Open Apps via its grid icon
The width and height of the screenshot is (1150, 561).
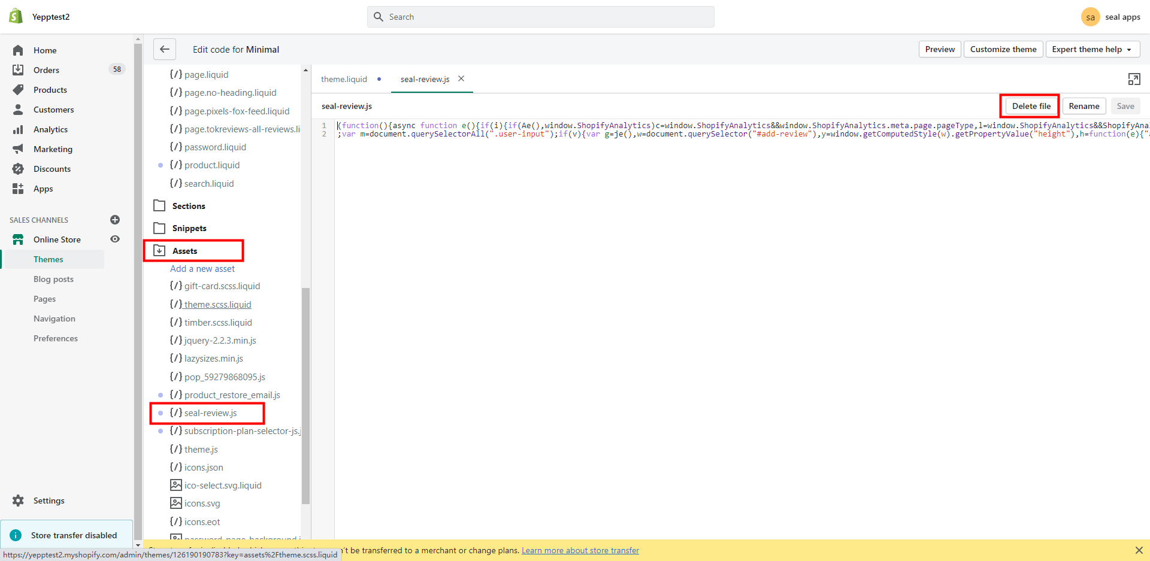[x=18, y=189]
